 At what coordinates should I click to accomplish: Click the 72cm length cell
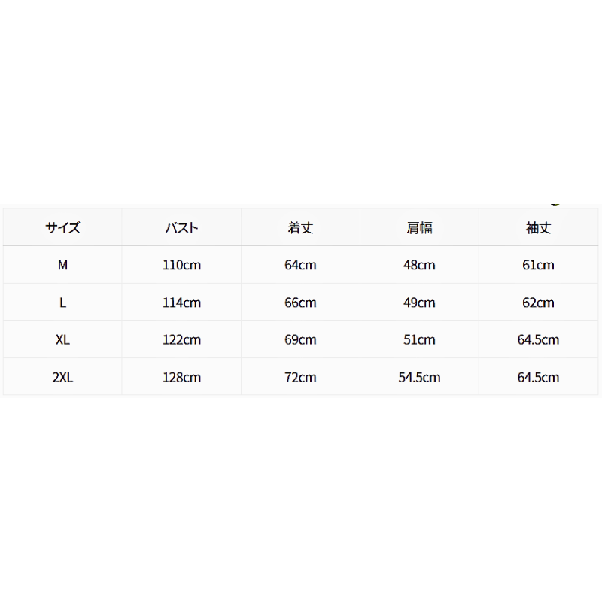(x=300, y=378)
